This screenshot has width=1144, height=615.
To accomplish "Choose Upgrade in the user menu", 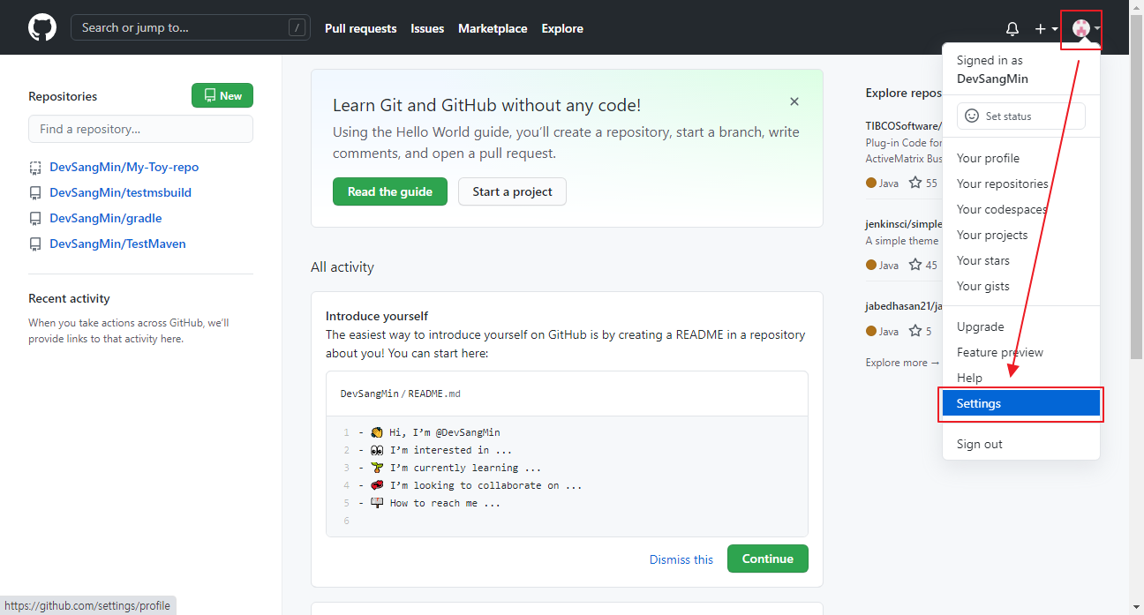I will pos(1021,326).
